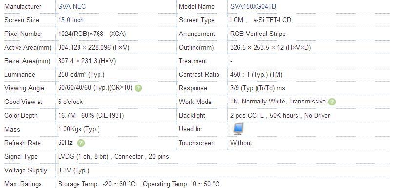The image size is (395, 188).
Task: Click the Touchscreen Without value
Action: point(241,143)
